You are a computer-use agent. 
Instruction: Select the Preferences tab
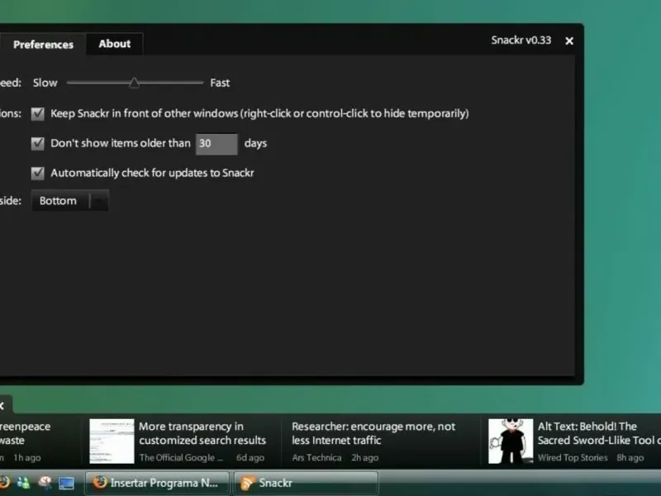click(43, 45)
